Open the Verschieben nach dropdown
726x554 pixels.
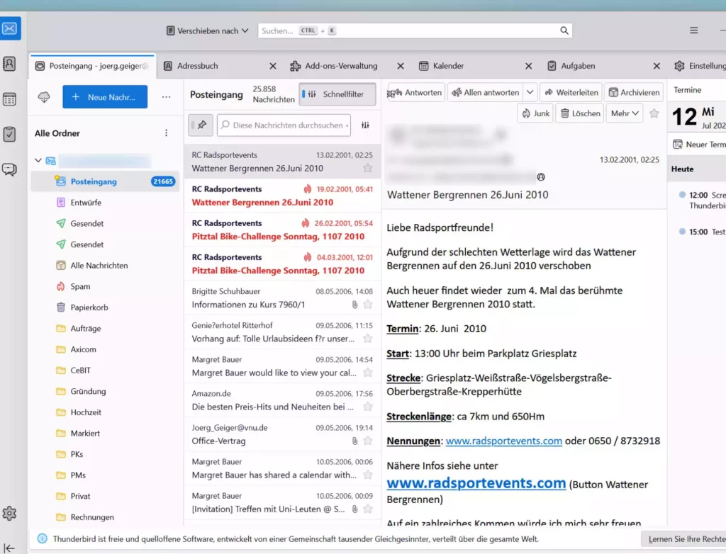click(207, 31)
